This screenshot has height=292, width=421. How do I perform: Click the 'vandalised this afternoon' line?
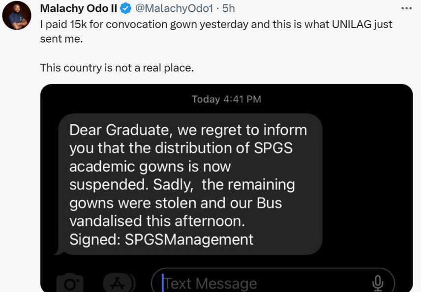(x=157, y=221)
